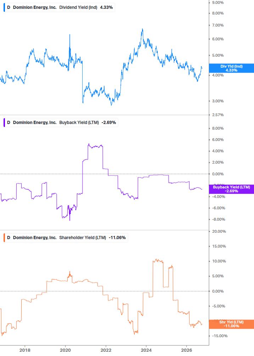Click the 9.00% tick on dividend yield axis
Screen dimensions: 254x356
pyautogui.click(x=218, y=2)
